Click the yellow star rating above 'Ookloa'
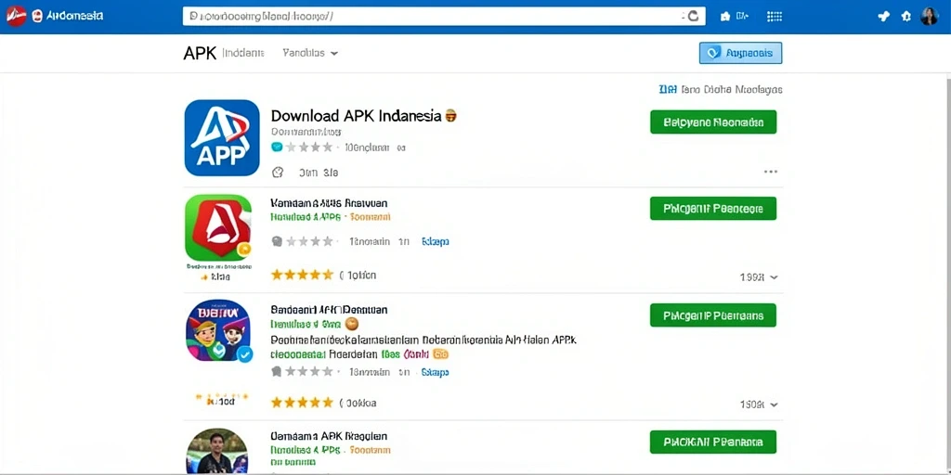Viewport: 951px width, 475px height. (302, 403)
